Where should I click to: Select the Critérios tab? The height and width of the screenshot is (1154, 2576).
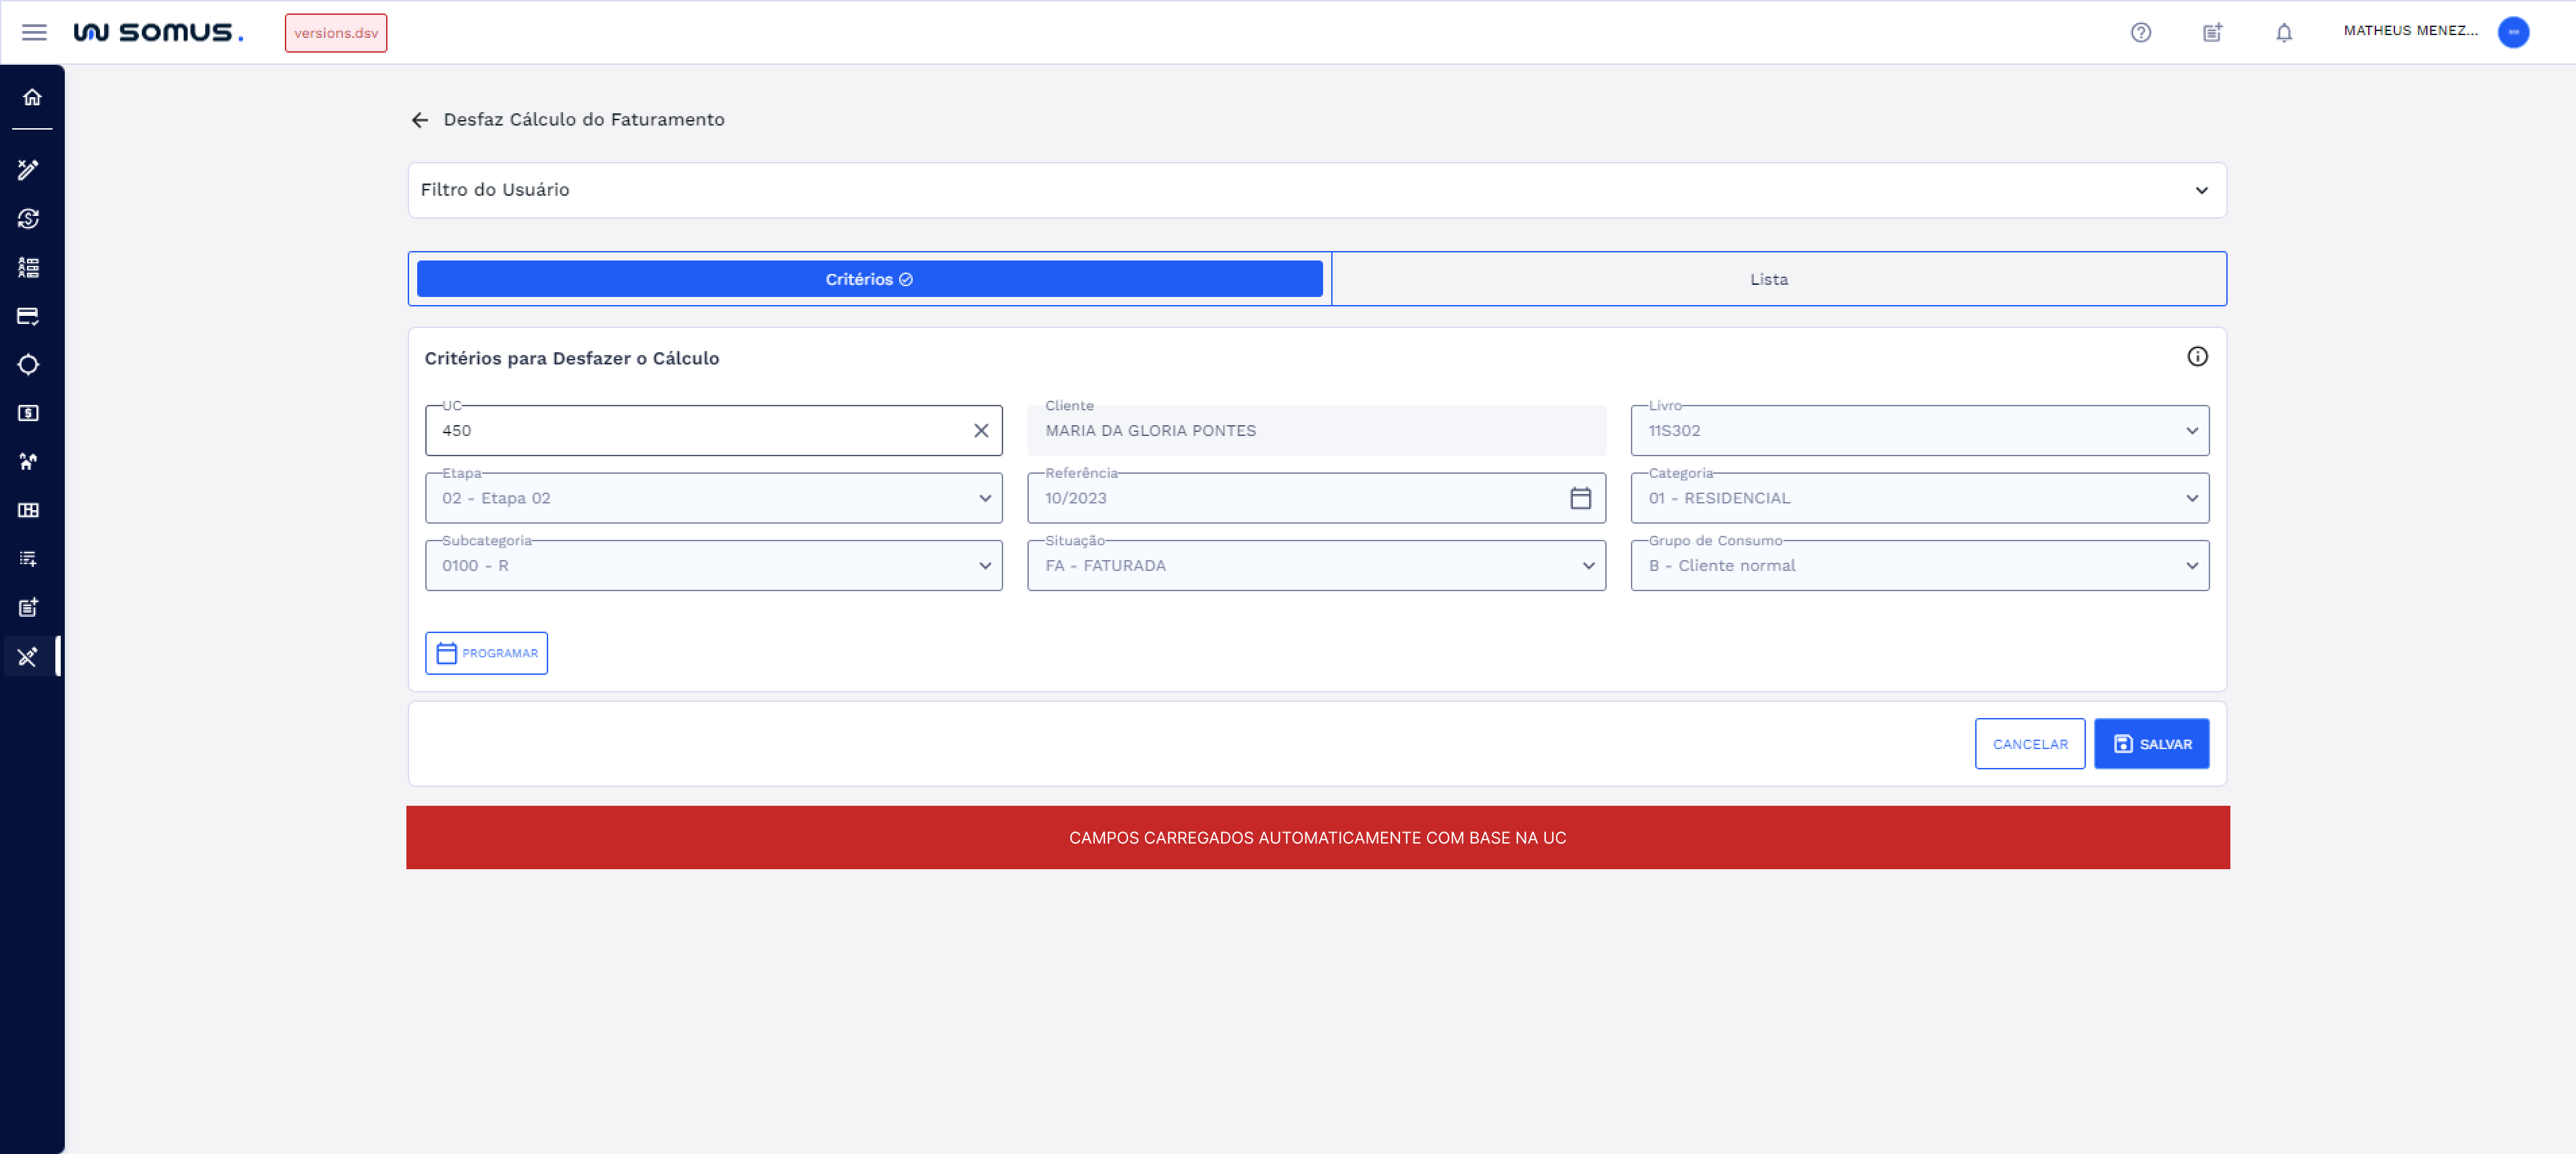[x=868, y=279]
